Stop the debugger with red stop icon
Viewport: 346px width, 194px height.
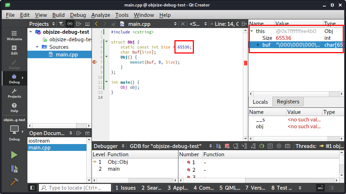pos(227,146)
